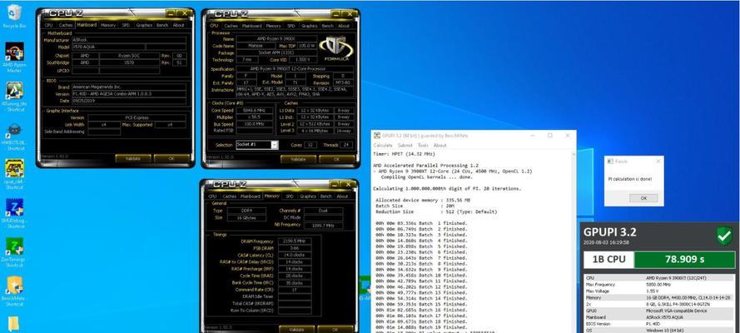Image resolution: width=740 pixels, height=333 pixels.
Task: Click the 78.909 s result bar
Action: click(x=684, y=260)
